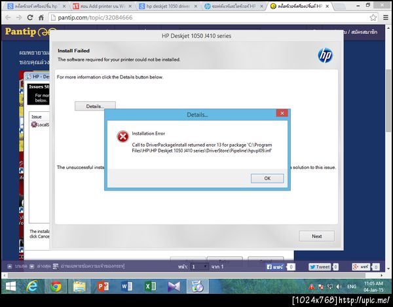Open Visual Studio from the taskbar

(174, 286)
